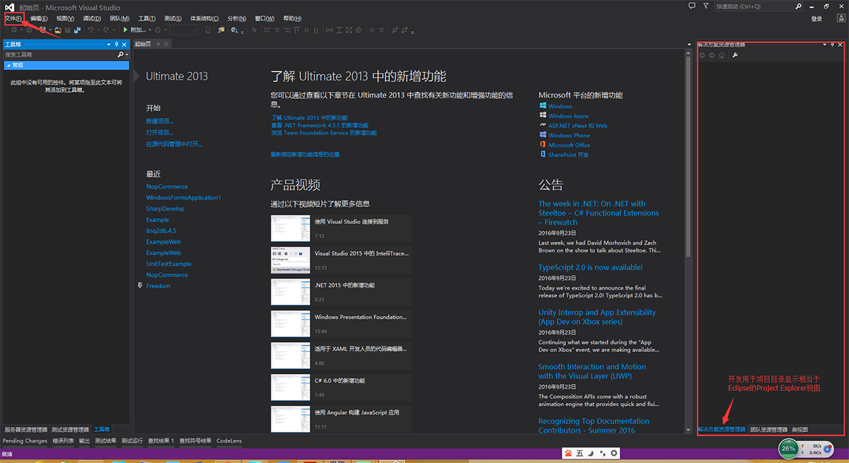Open the notifications filter flag icon
The image size is (849, 463).
click(x=705, y=6)
